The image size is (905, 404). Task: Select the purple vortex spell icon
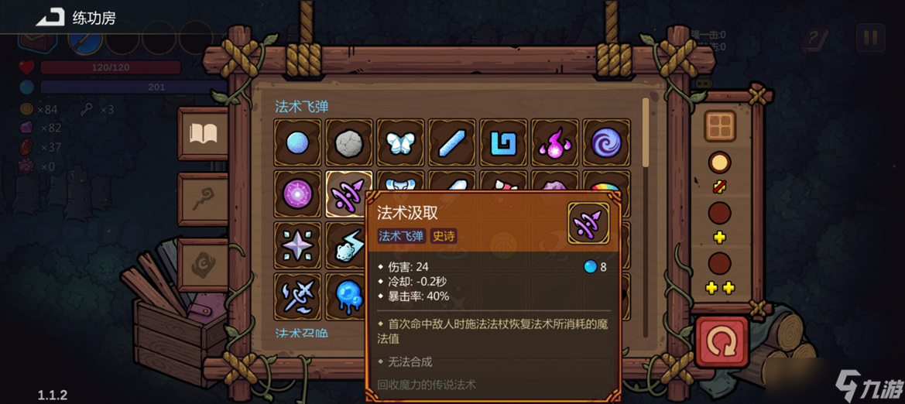click(606, 142)
